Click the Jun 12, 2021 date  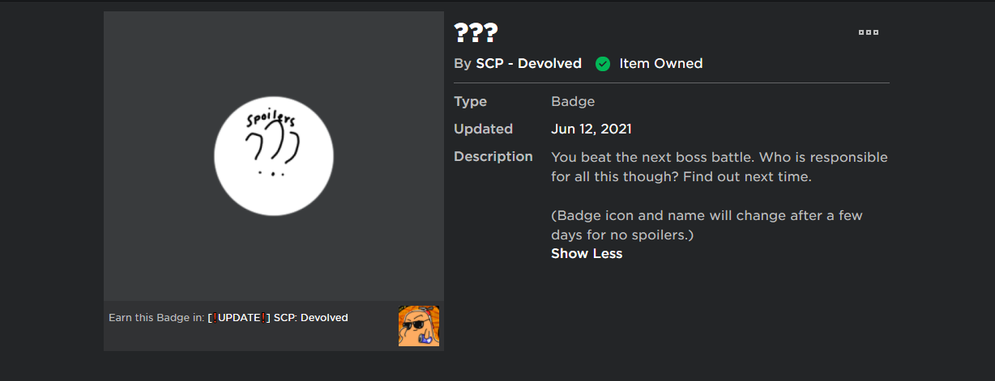591,129
